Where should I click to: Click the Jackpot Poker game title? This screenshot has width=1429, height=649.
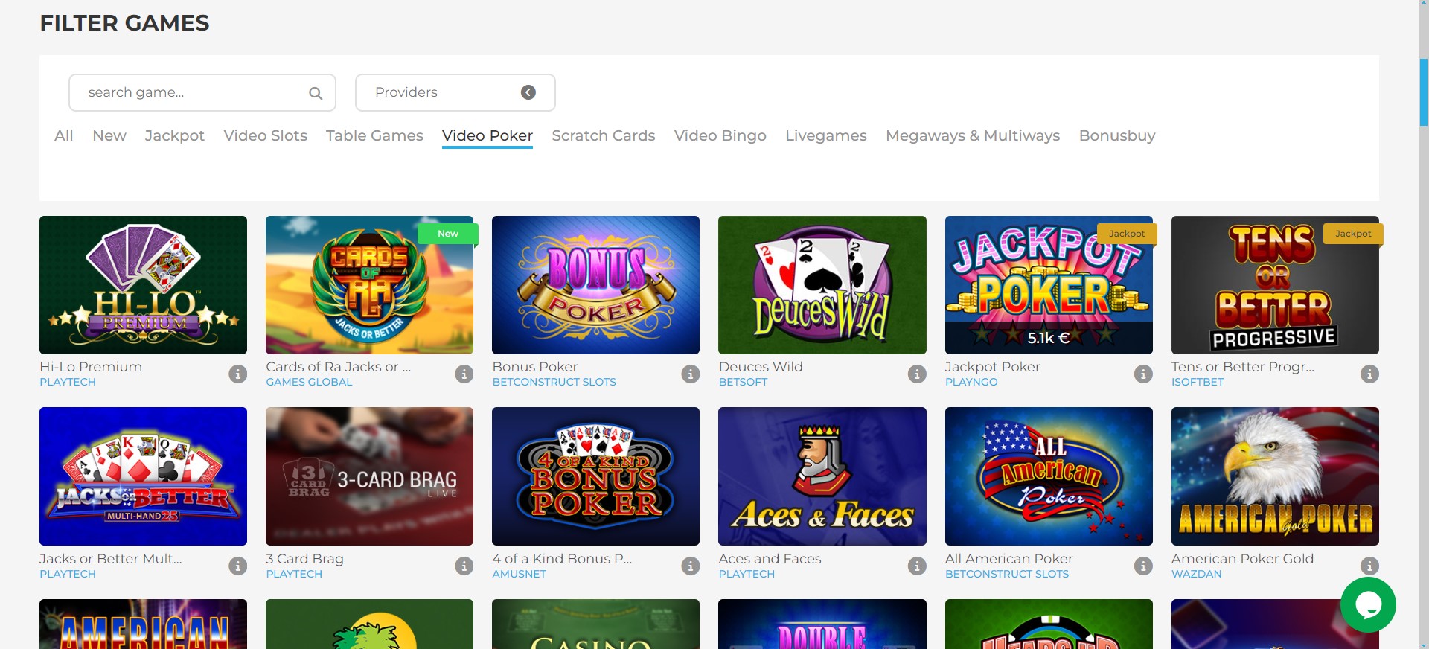coord(992,366)
